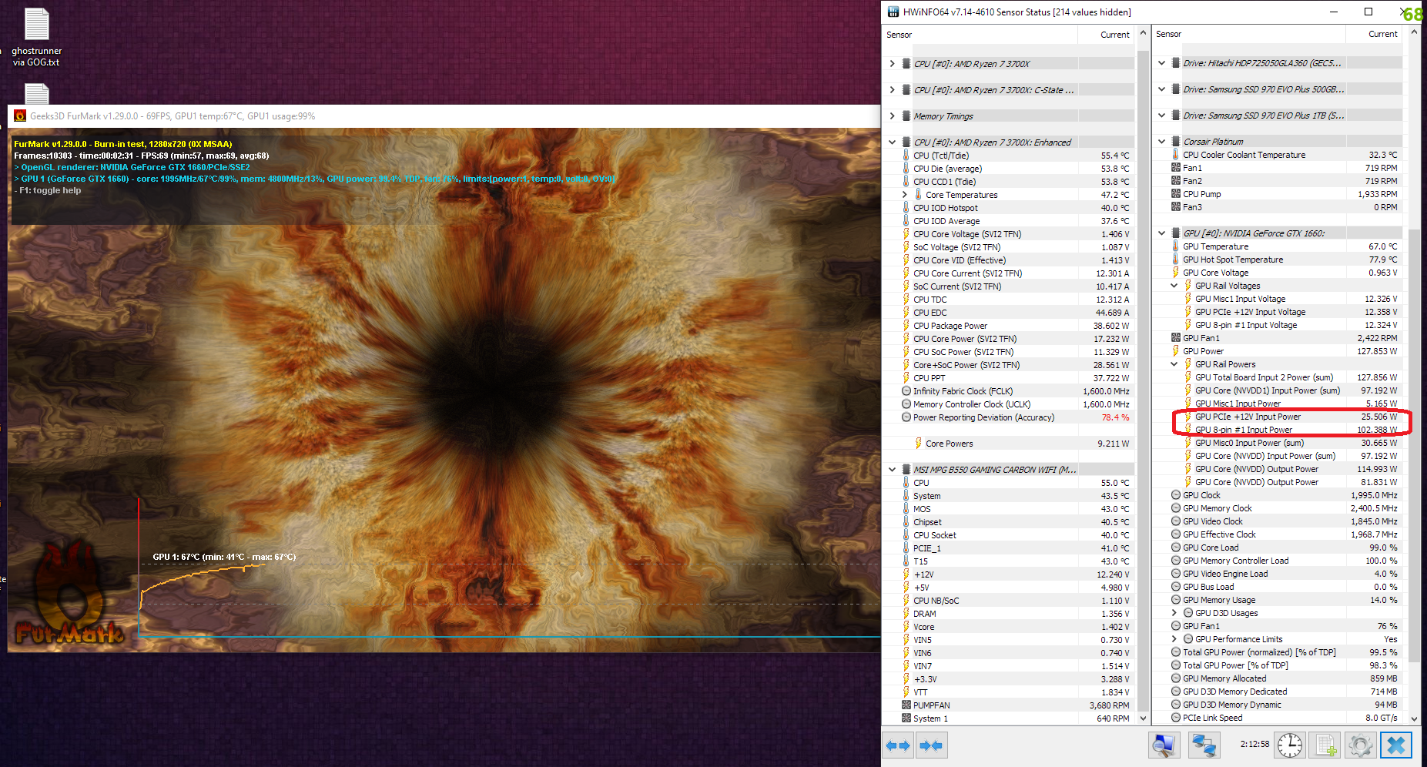The height and width of the screenshot is (767, 1427).
Task: Click icon beside MSI MPG B550 header
Action: point(906,470)
